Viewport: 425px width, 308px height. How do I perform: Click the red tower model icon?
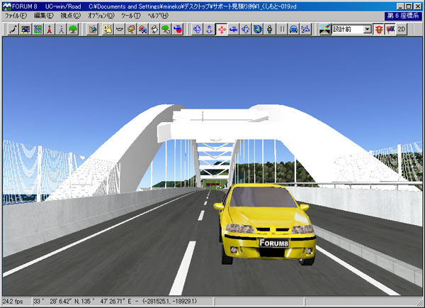click(x=50, y=29)
